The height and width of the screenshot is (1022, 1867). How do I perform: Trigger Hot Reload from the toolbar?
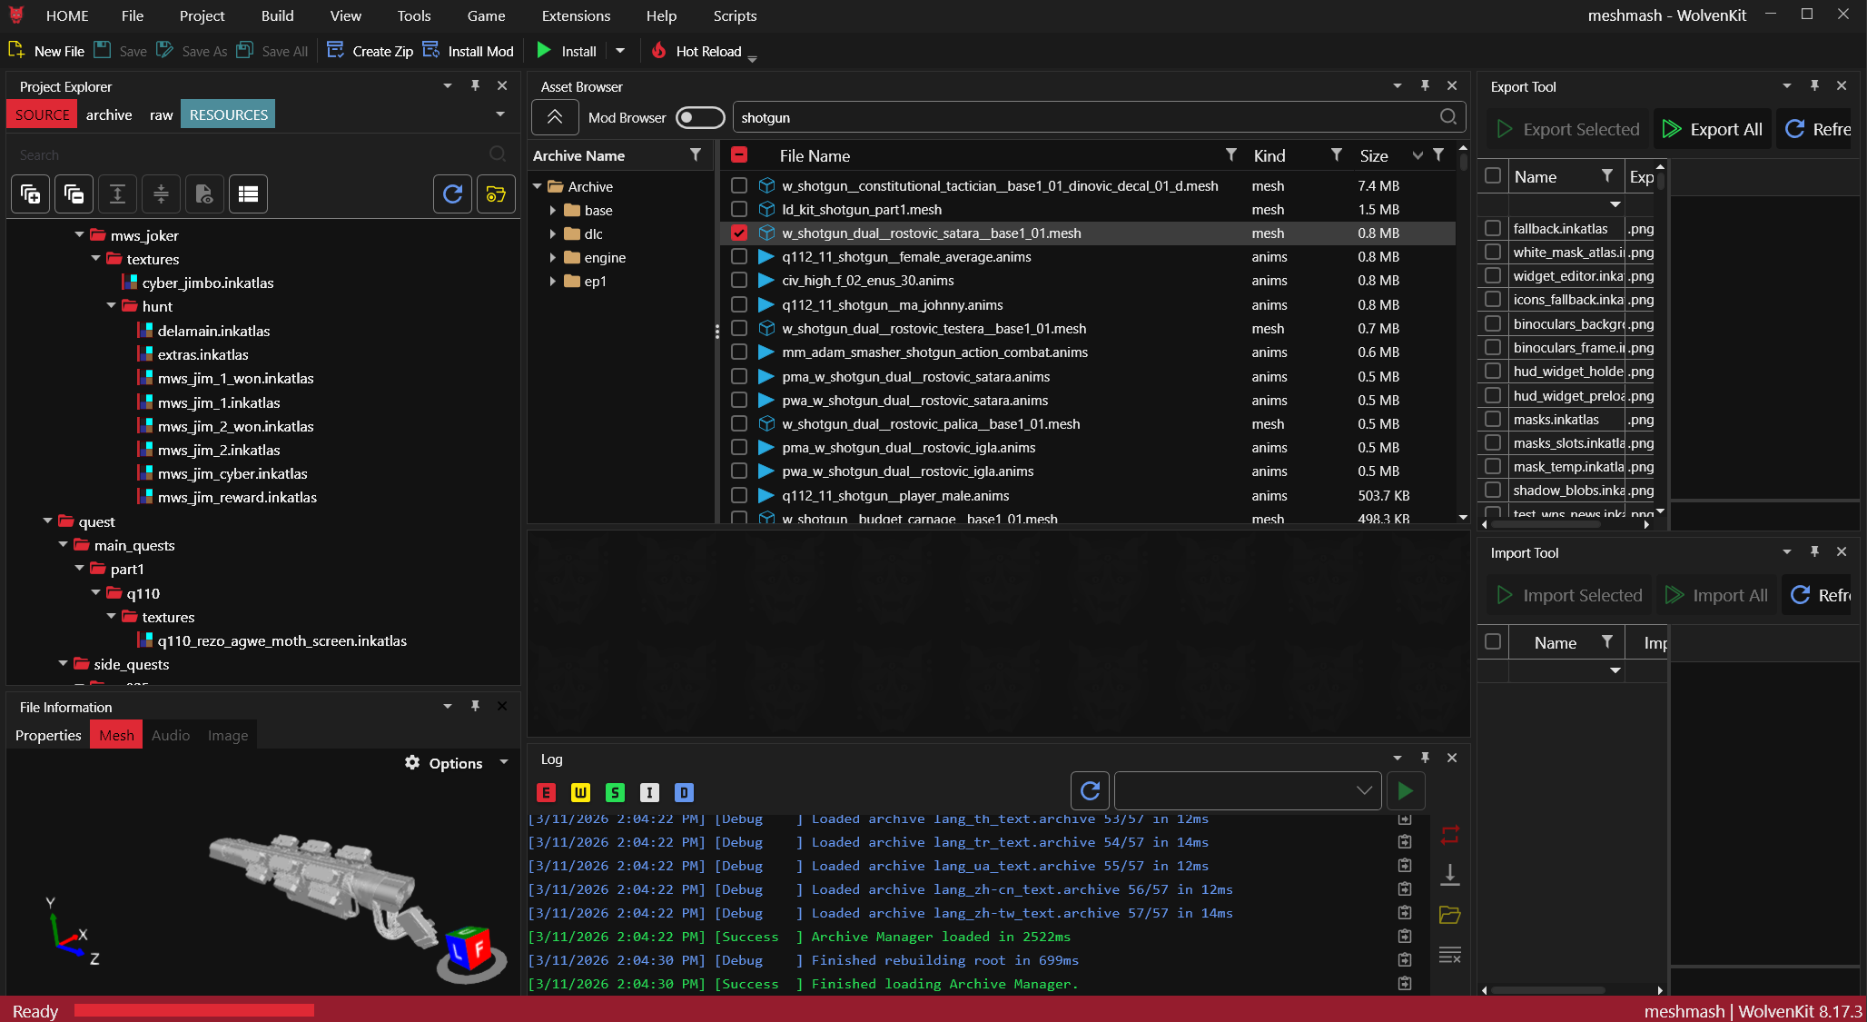[659, 51]
